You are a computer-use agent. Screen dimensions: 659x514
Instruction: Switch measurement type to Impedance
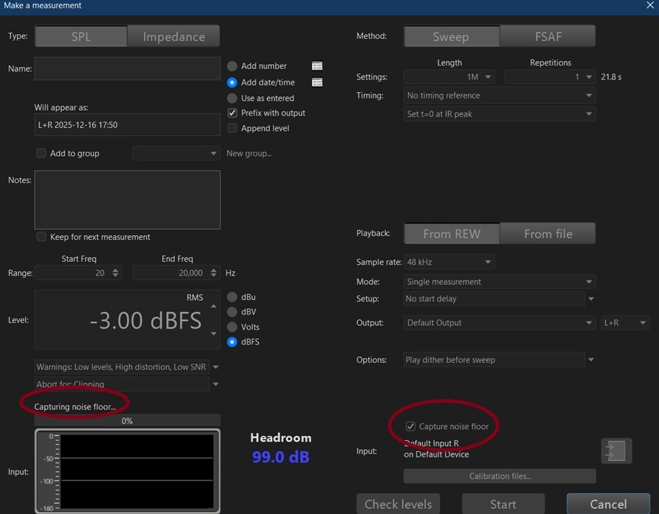click(173, 37)
